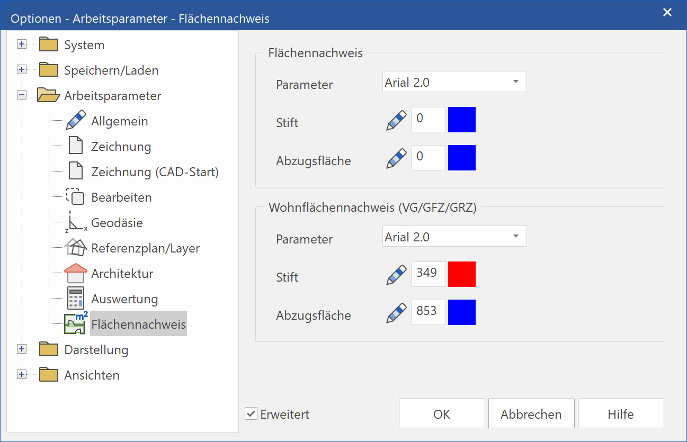Click the Ansichten folder icon
This screenshot has height=442, width=687.
pos(49,375)
